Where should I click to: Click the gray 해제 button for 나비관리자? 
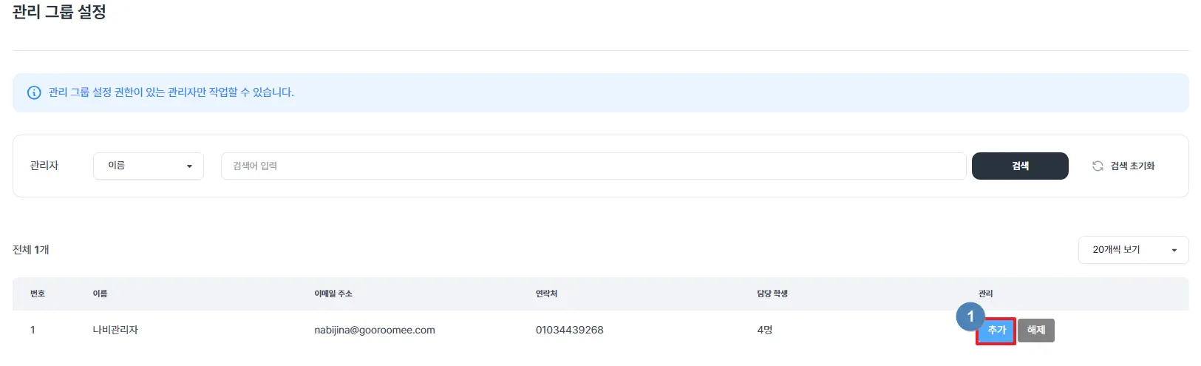(x=1036, y=331)
